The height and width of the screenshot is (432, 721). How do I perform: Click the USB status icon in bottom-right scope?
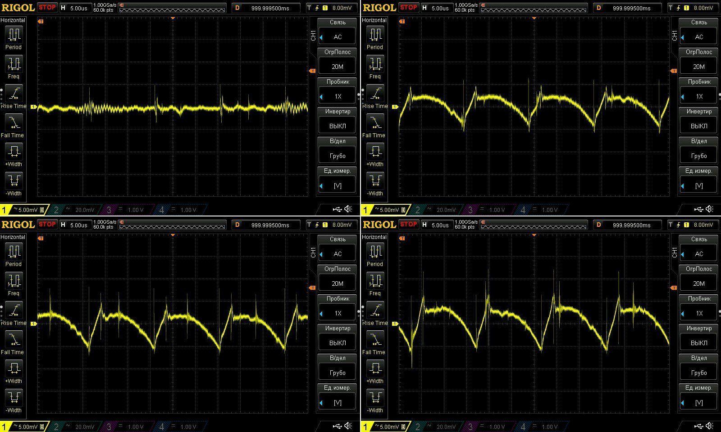[698, 426]
